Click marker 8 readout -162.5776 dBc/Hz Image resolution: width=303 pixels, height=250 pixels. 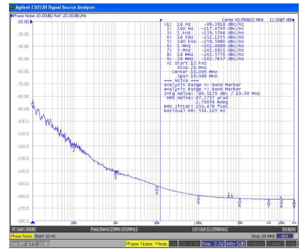point(223,55)
